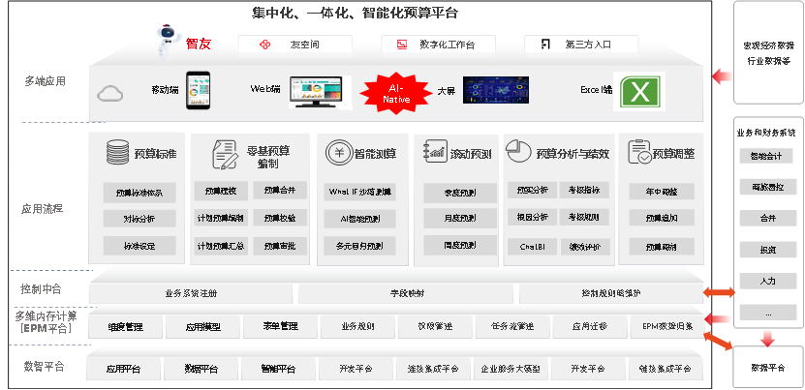The image size is (805, 390).
Task: Click the 月度预测 box
Action: click(460, 218)
